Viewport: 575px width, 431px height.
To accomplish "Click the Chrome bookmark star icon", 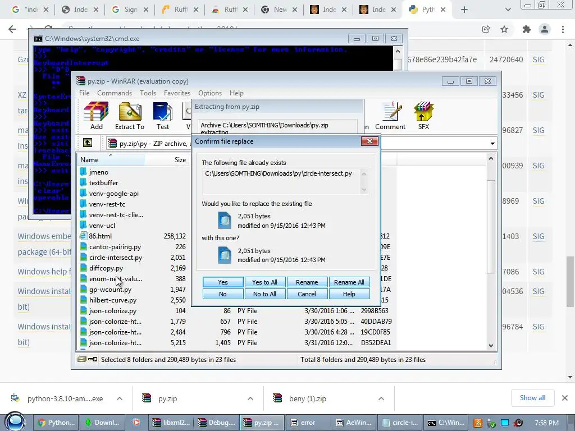I will (504, 29).
